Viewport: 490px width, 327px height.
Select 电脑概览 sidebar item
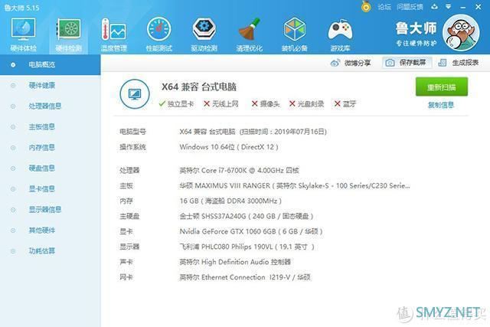[x=50, y=65]
